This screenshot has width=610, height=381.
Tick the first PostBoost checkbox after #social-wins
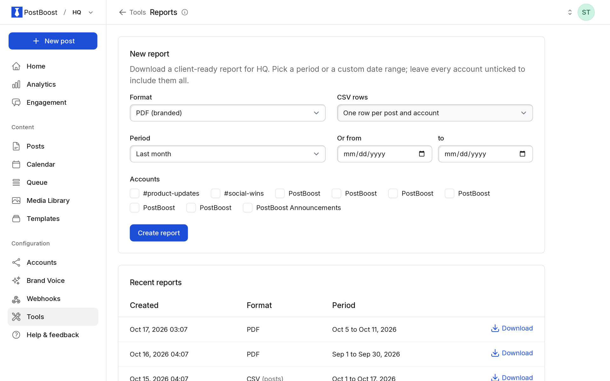(x=280, y=193)
